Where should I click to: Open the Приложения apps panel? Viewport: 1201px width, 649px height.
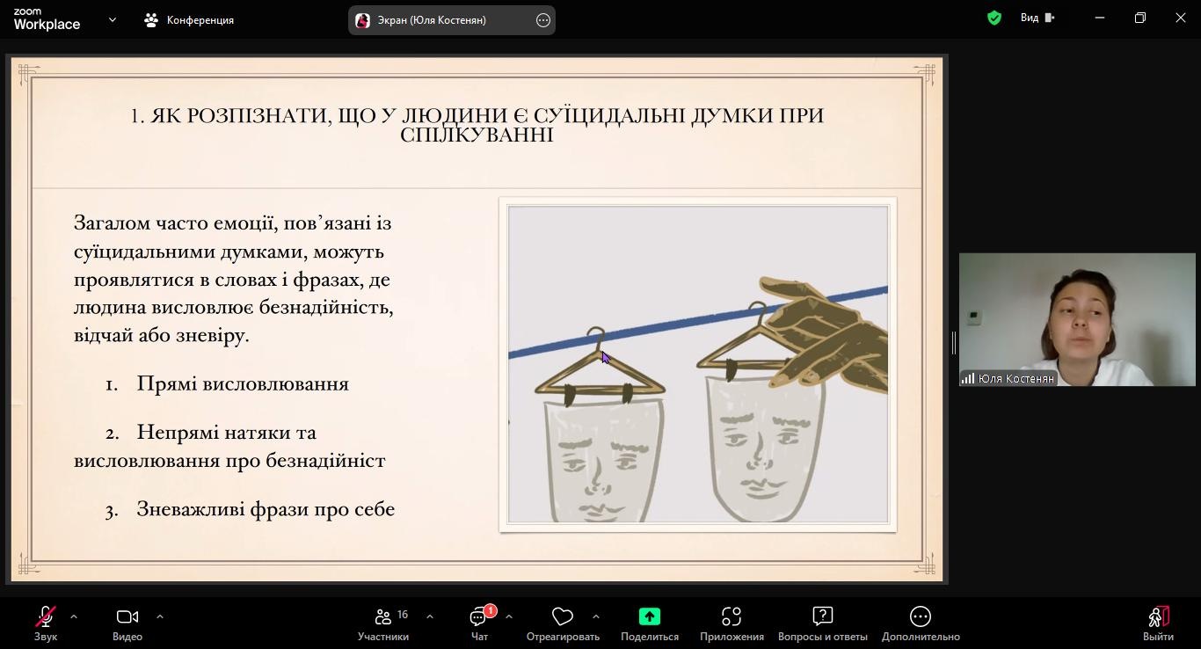pos(732,623)
